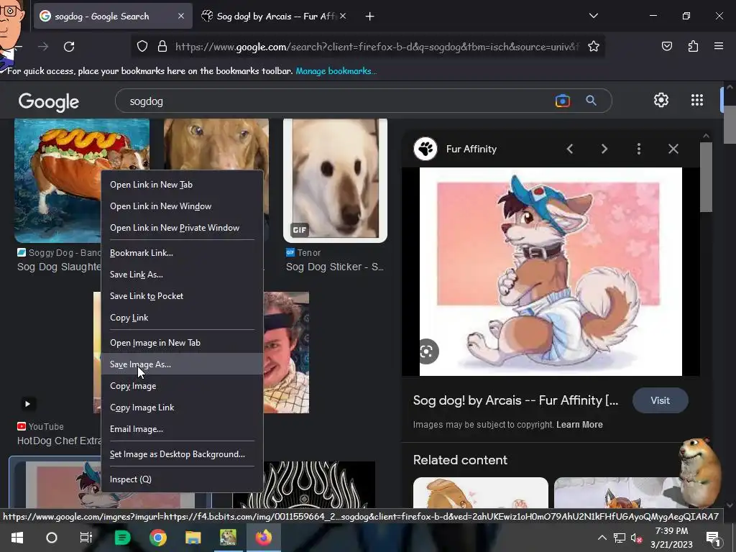The image size is (736, 552).
Task: Open Save to Pocket icon
Action: [x=666, y=46]
